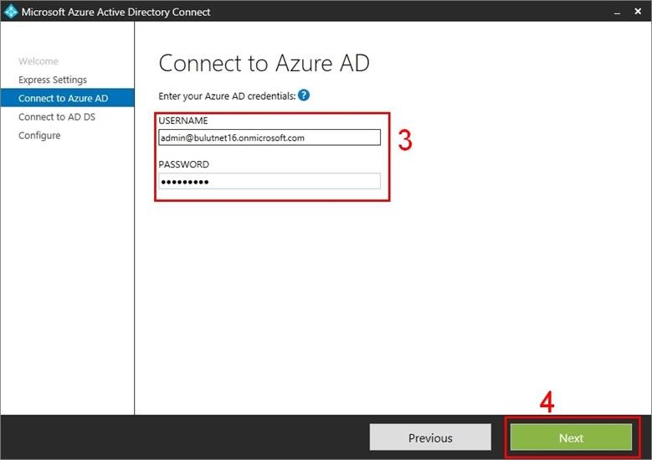Jump to the Configure step
Screen dimensions: 652x460
39,135
